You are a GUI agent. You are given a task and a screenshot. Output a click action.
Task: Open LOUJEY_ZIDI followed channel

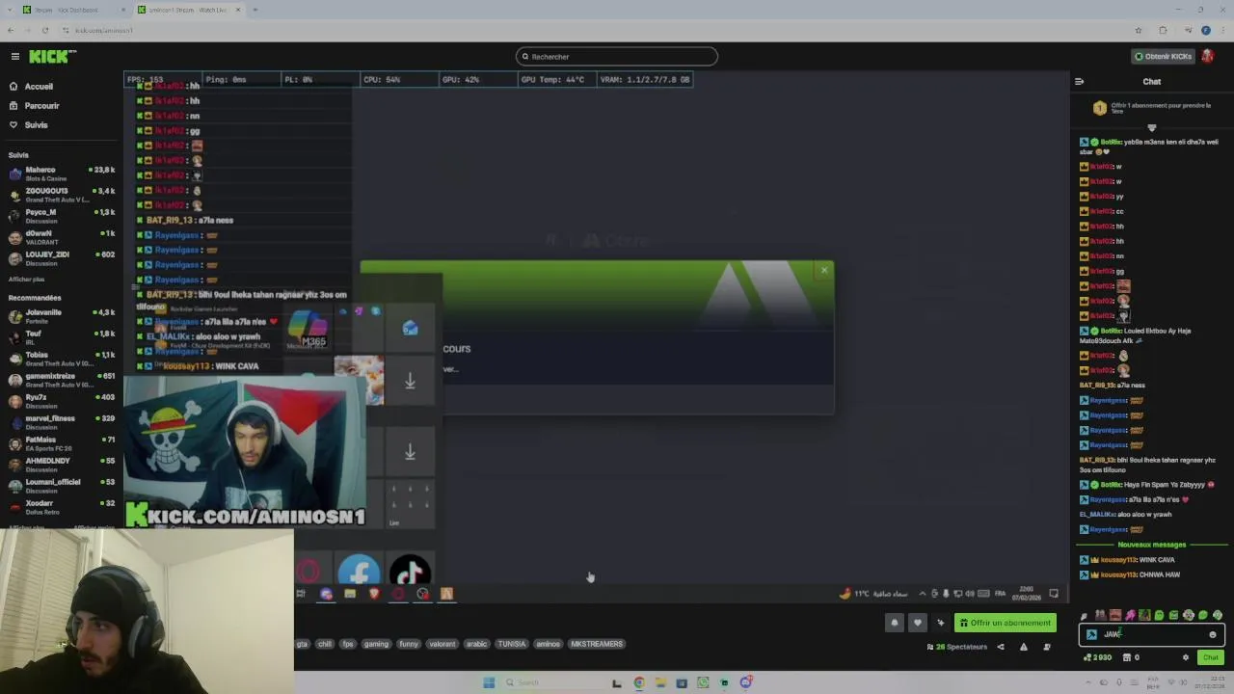62,258
